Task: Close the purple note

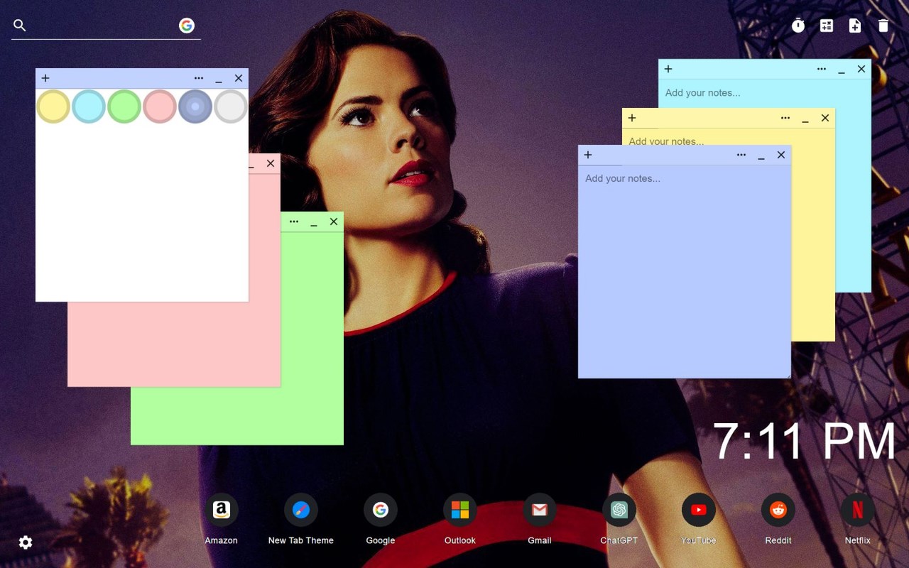Action: (781, 155)
